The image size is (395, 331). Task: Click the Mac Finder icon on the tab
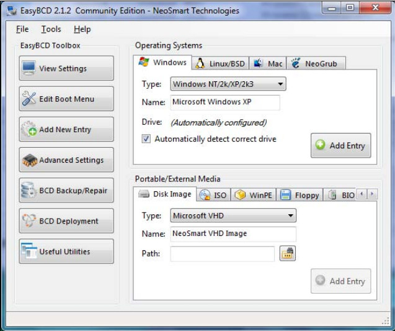(x=258, y=63)
